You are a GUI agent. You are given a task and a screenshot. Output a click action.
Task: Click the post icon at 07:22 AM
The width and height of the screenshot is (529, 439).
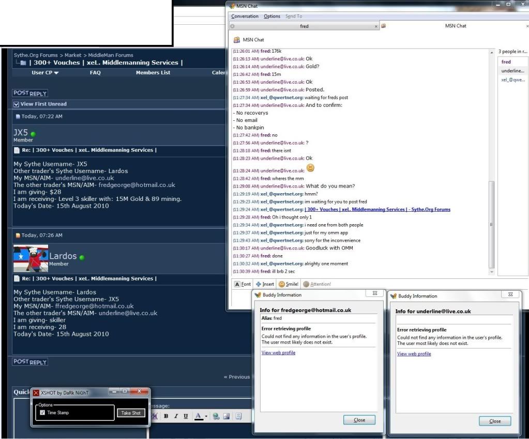tap(18, 117)
